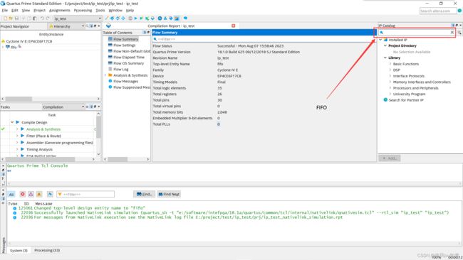
Task: Open the Project menu
Action: (39, 11)
